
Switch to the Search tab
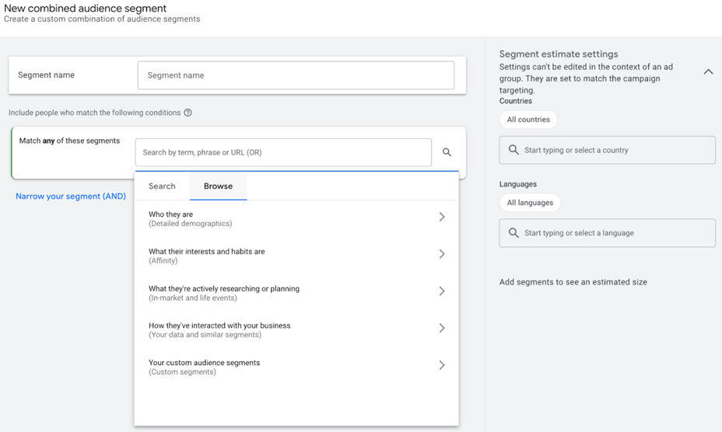coord(162,186)
